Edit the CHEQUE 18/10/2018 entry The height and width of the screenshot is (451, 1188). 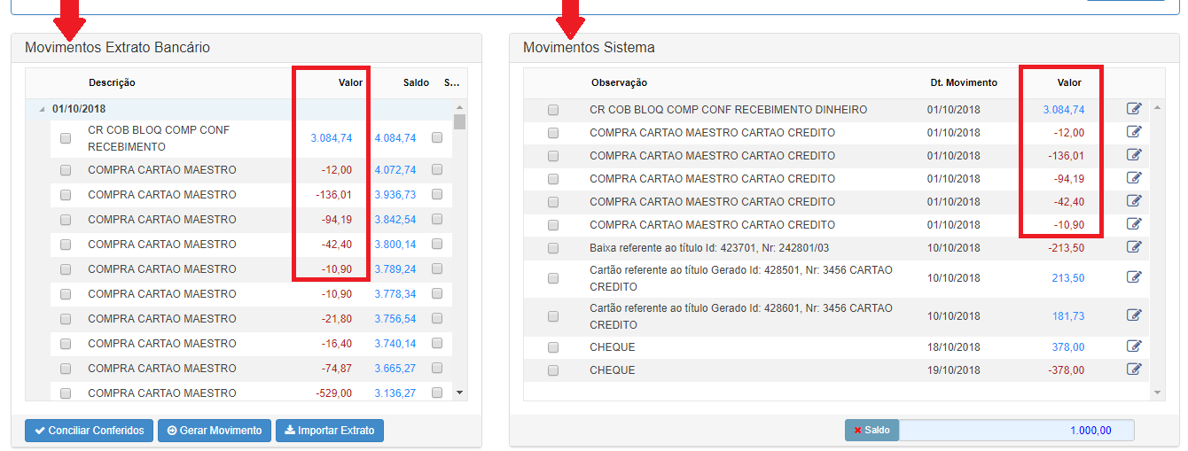tap(1134, 346)
